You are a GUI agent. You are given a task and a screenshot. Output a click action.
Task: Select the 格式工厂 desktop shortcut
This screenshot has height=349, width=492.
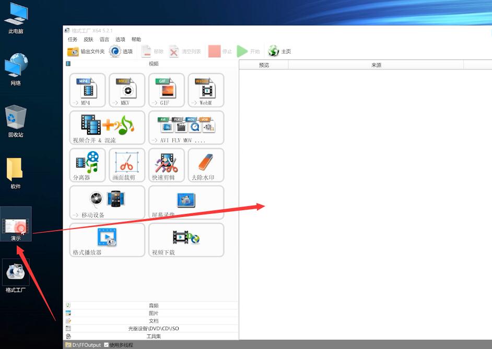pyautogui.click(x=16, y=276)
